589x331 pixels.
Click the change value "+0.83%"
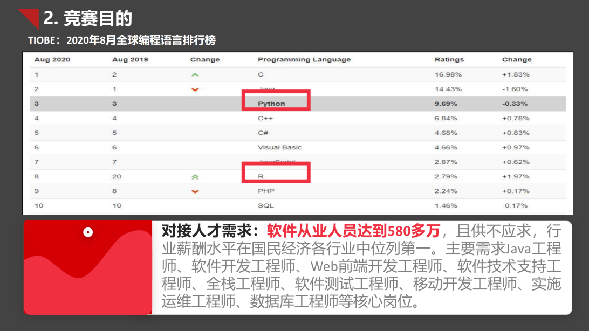click(516, 133)
